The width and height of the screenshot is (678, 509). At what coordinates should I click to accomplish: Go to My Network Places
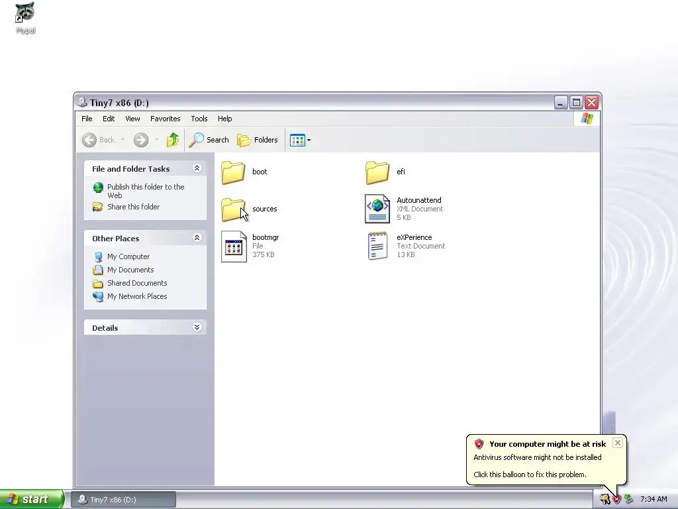(137, 296)
